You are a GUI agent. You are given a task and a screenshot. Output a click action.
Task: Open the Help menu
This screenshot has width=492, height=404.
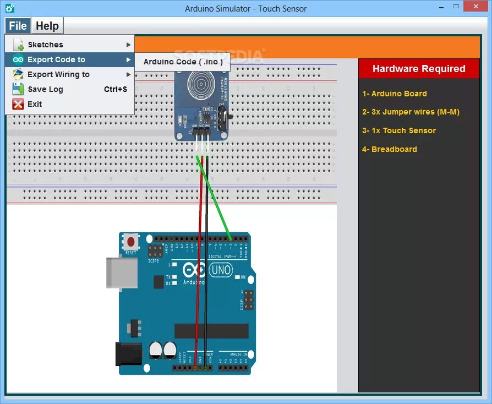click(47, 26)
